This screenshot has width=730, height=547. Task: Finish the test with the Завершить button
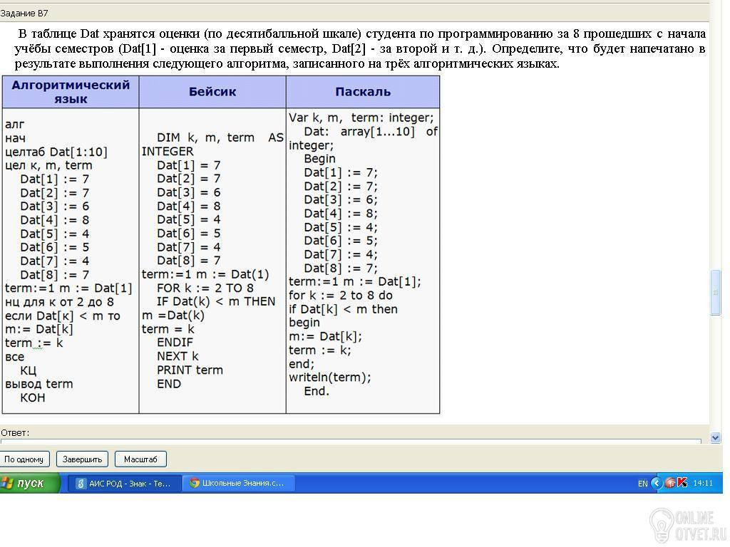pyautogui.click(x=83, y=459)
